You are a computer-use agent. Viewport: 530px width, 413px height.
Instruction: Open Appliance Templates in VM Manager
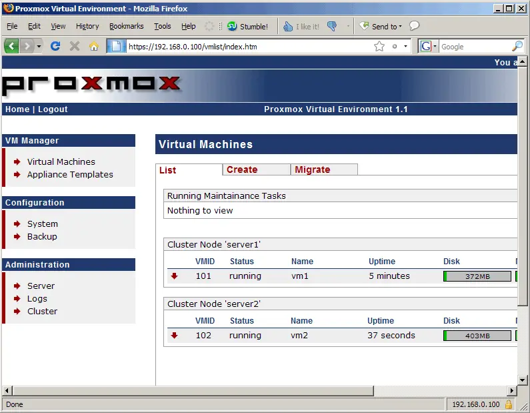[x=70, y=175]
